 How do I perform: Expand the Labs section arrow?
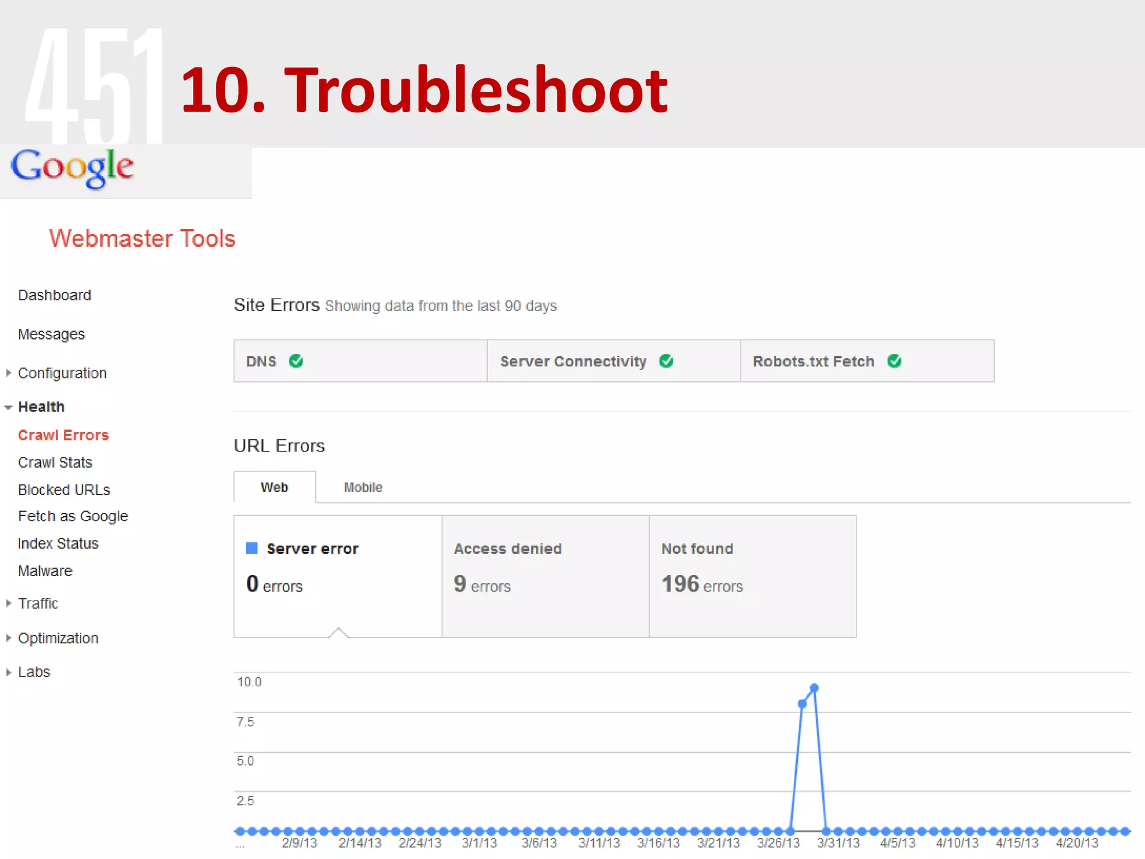pyautogui.click(x=8, y=672)
